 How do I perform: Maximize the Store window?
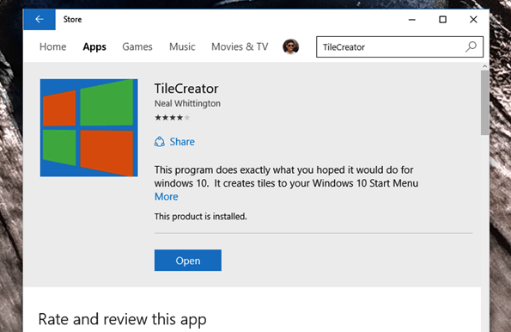(x=442, y=20)
